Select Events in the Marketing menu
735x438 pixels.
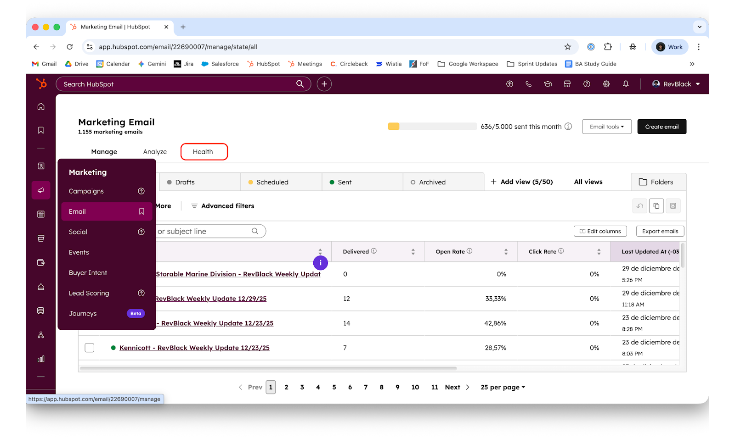coord(107,252)
